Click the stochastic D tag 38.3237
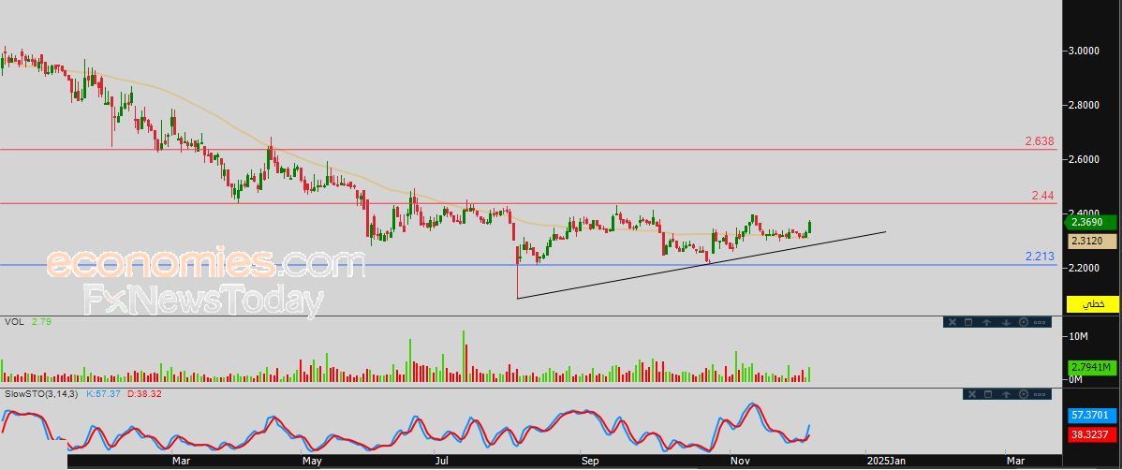The width and height of the screenshot is (1122, 470). coord(1092,433)
